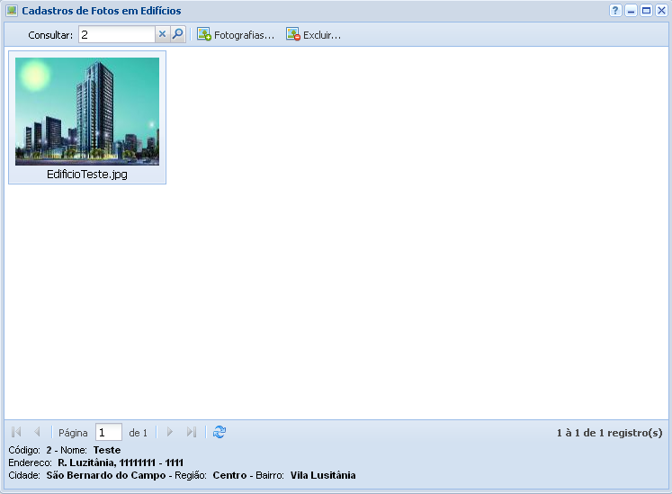Click the Cadastros de Fotos em Edifícios title
Image resolution: width=672 pixels, height=494 pixels.
101,11
